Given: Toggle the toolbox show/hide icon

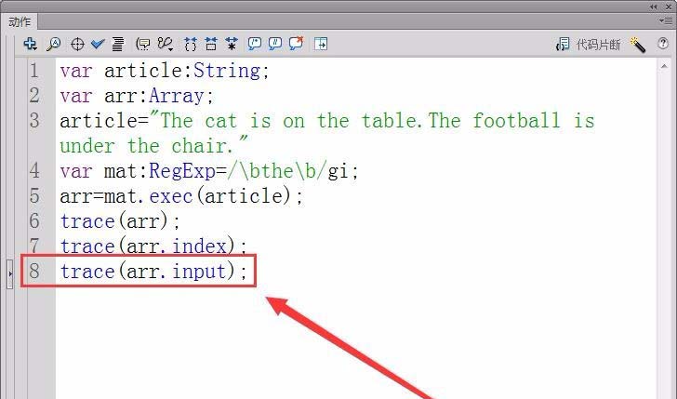Looking at the screenshot, I should click(321, 44).
